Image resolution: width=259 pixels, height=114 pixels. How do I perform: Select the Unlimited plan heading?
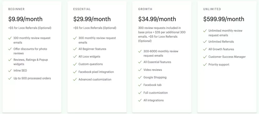pyautogui.click(x=212, y=9)
